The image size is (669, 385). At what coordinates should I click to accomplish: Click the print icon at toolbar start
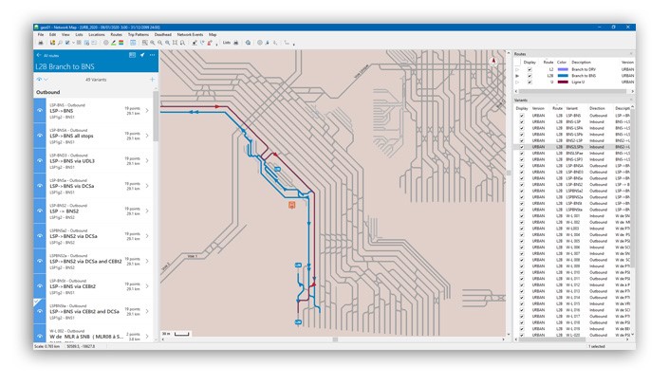[x=41, y=43]
